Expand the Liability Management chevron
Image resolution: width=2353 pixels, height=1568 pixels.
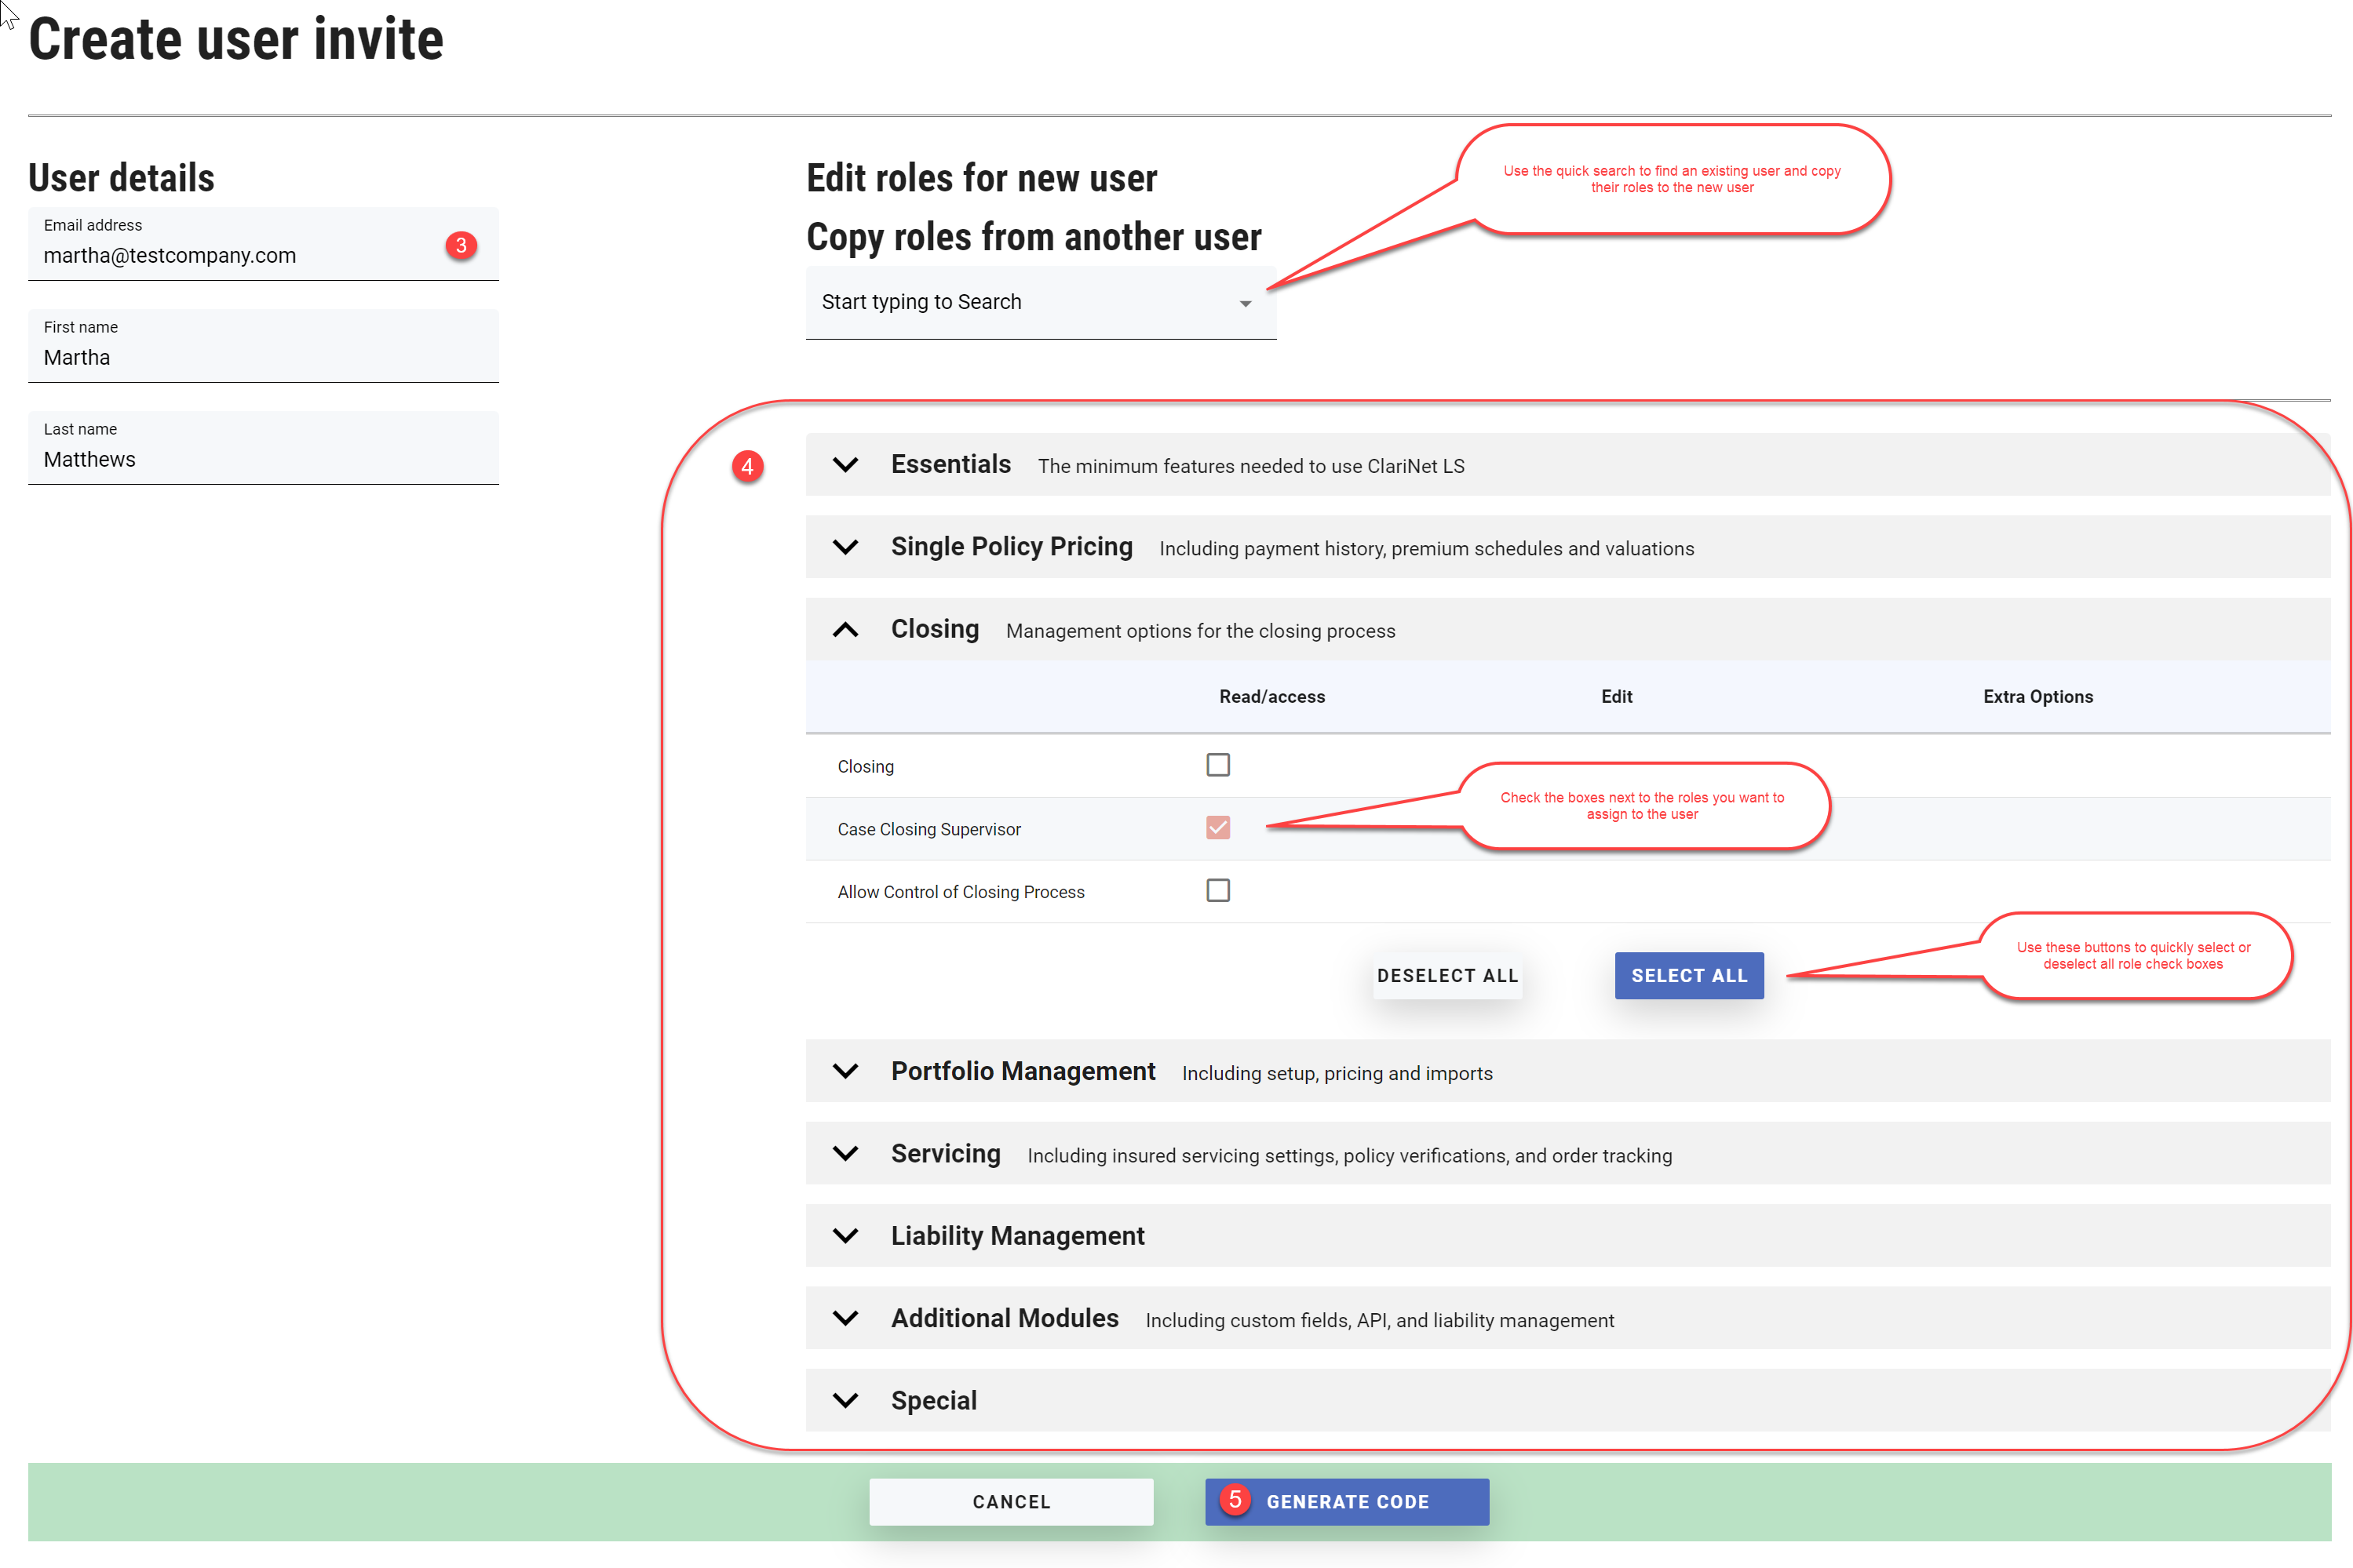click(845, 1236)
